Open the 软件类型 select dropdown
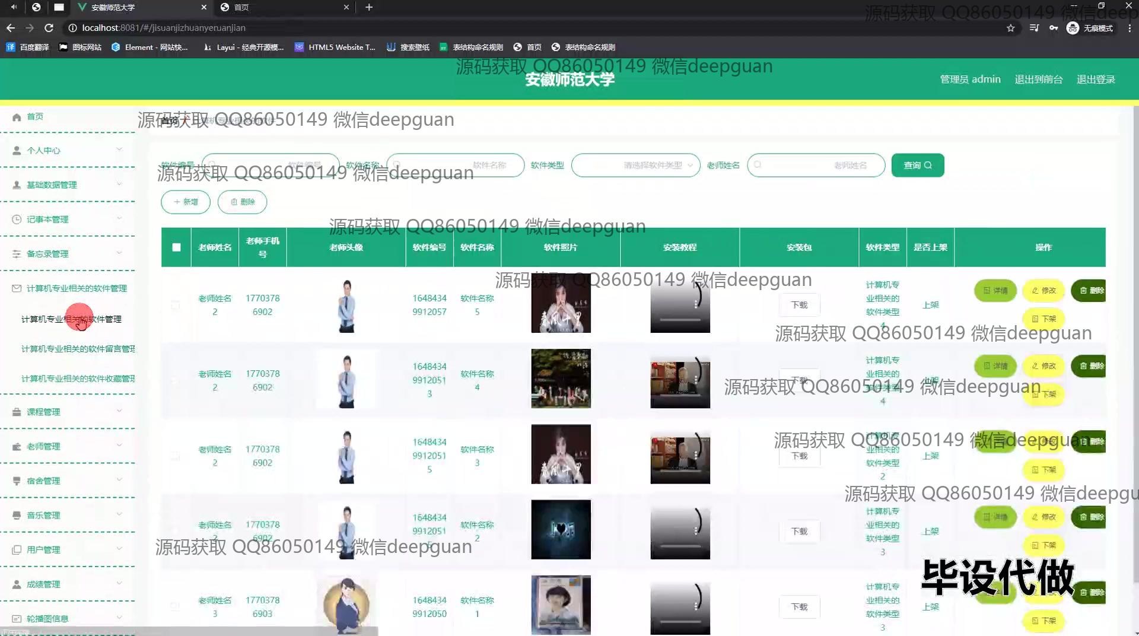 click(635, 166)
